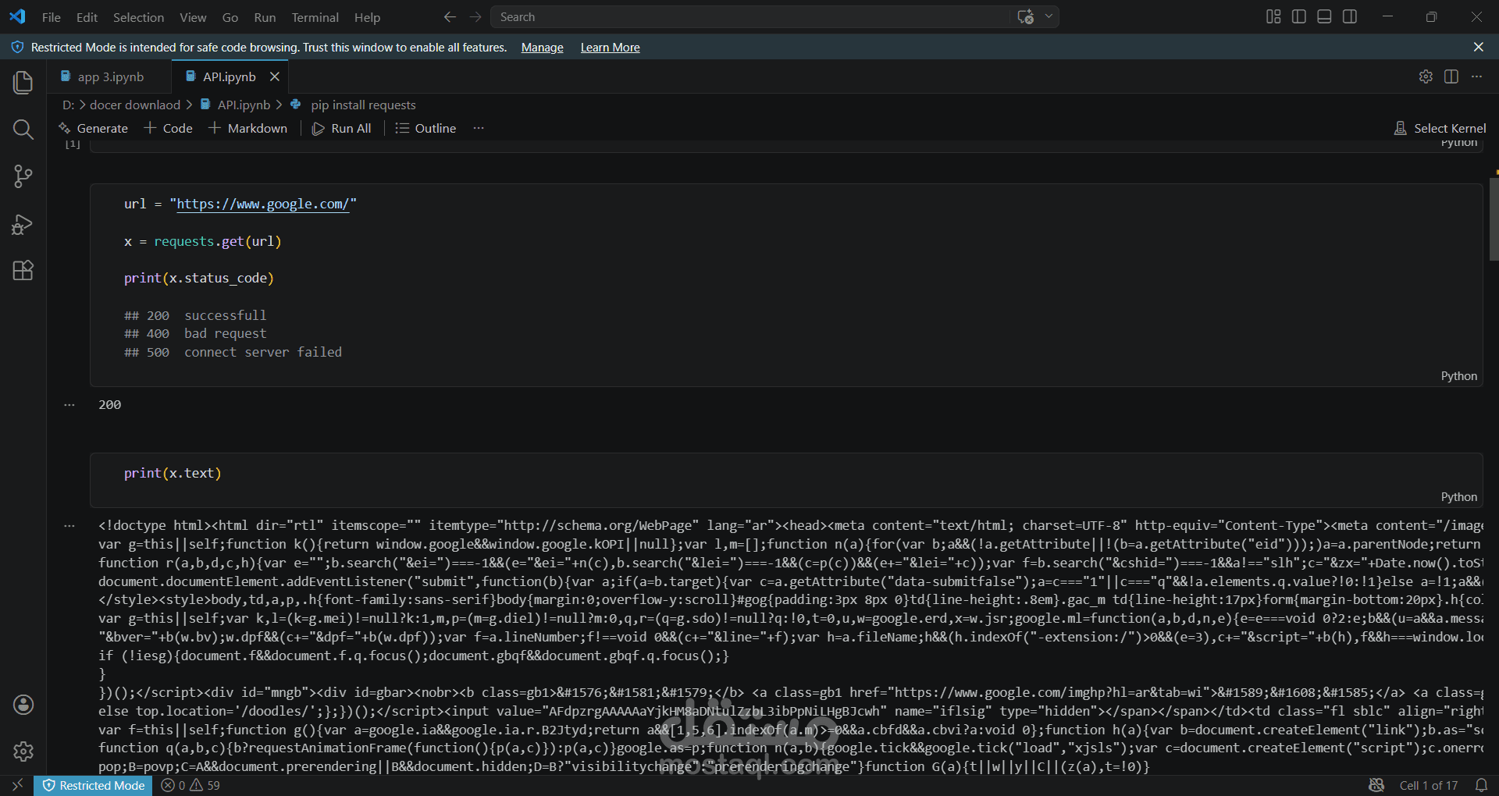Open the Run menu
1499x796 pixels.
[264, 17]
